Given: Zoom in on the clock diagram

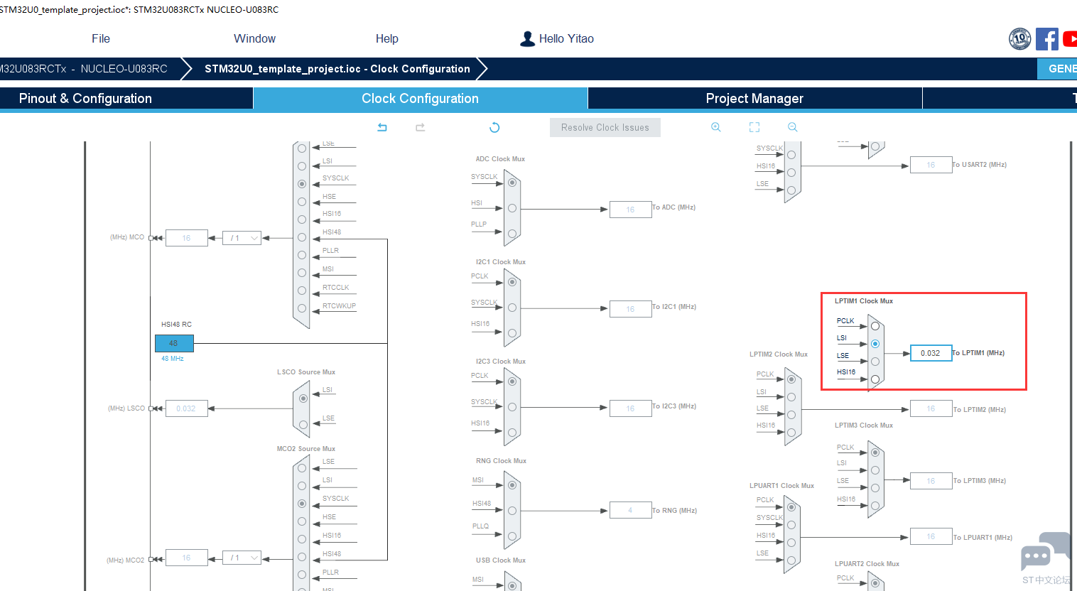Looking at the screenshot, I should coord(716,127).
